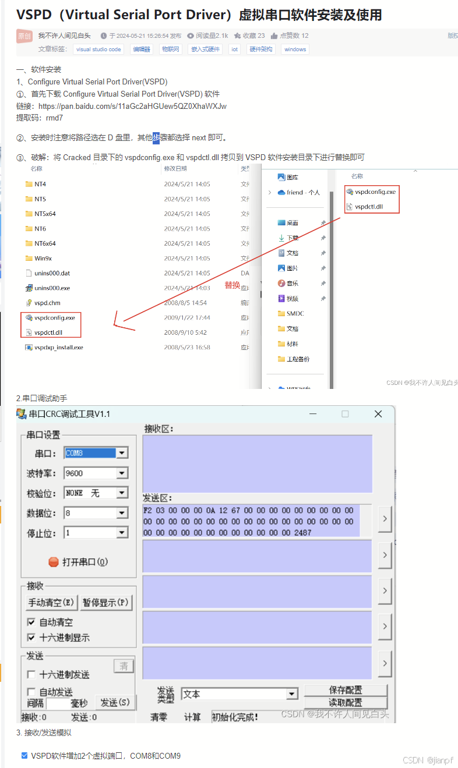Click the hex data in 发送区 field
The height and width of the screenshot is (768, 458).
click(x=252, y=521)
